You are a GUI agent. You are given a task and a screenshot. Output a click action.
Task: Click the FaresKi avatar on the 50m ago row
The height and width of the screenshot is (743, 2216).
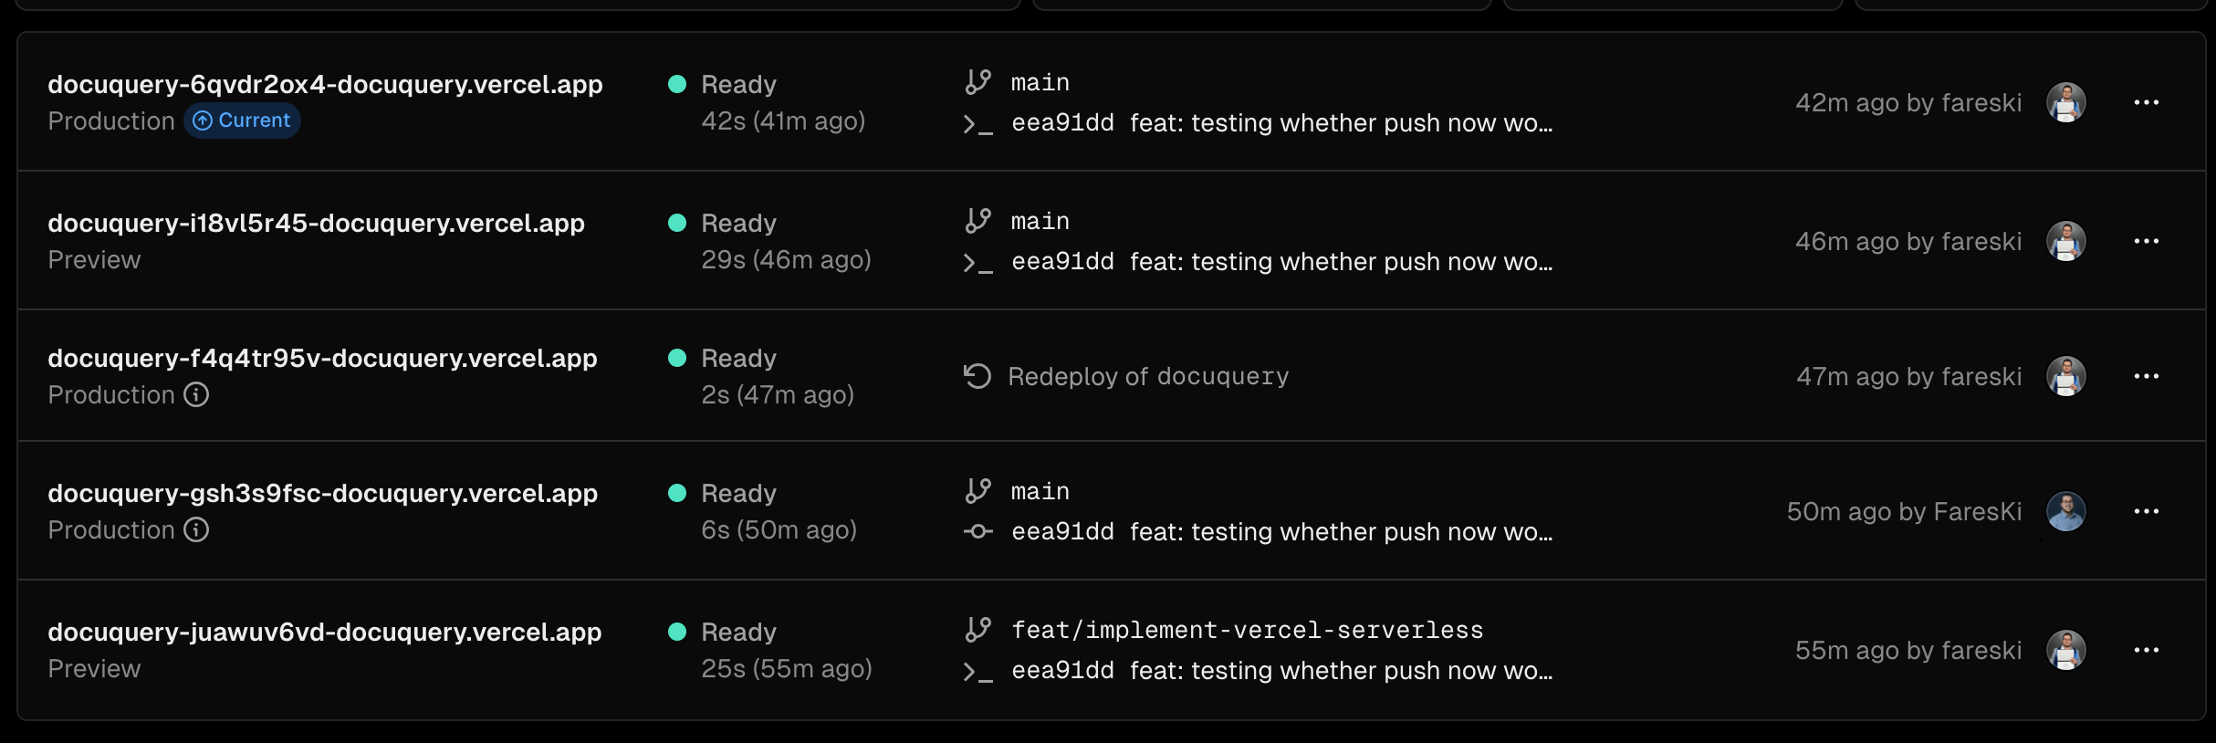pyautogui.click(x=2065, y=511)
